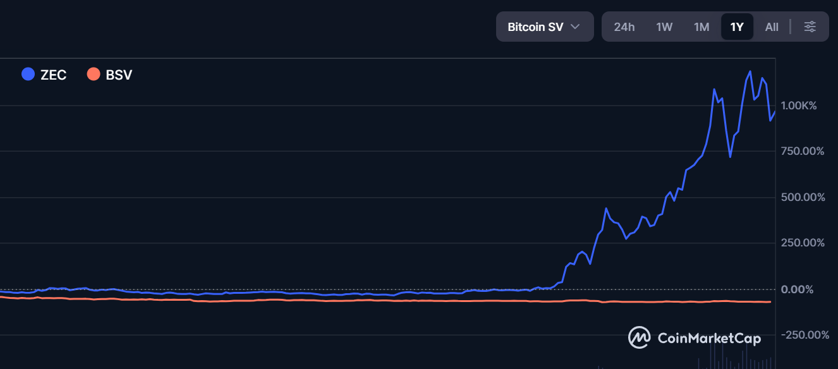This screenshot has width=838, height=369.
Task: Click the orange BSV legend dot
Action: [94, 74]
